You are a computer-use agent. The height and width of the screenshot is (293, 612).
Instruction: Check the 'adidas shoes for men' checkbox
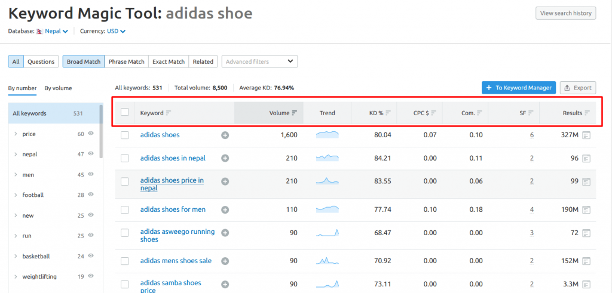(x=124, y=209)
